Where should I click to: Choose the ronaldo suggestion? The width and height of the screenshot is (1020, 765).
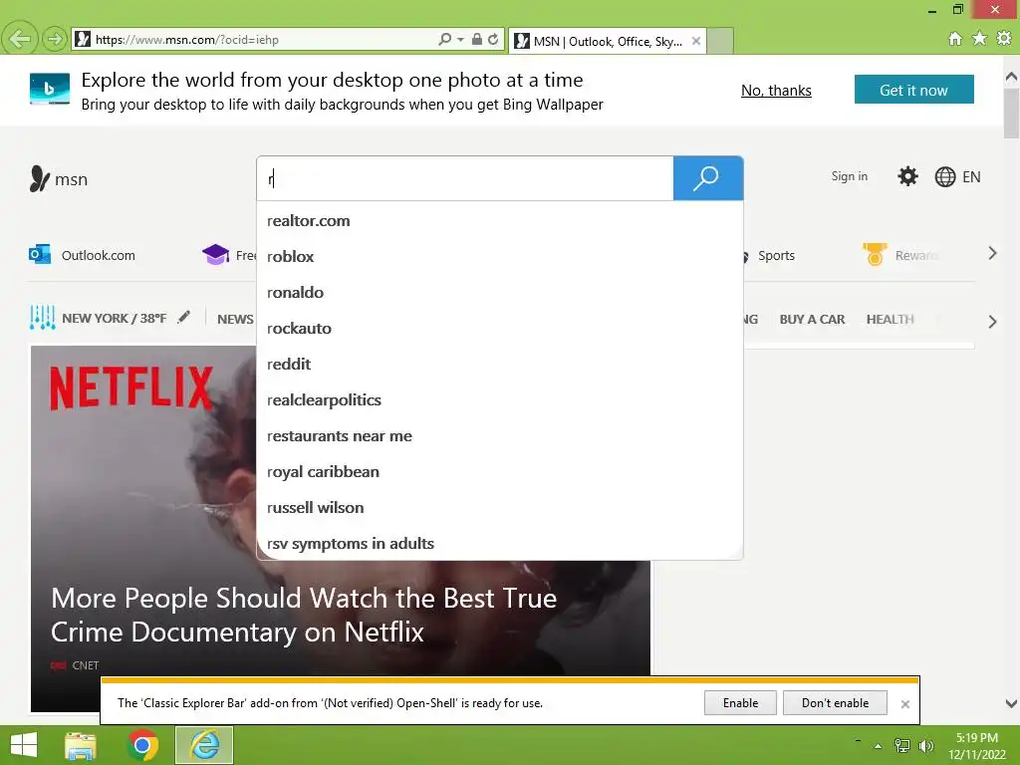pos(500,293)
